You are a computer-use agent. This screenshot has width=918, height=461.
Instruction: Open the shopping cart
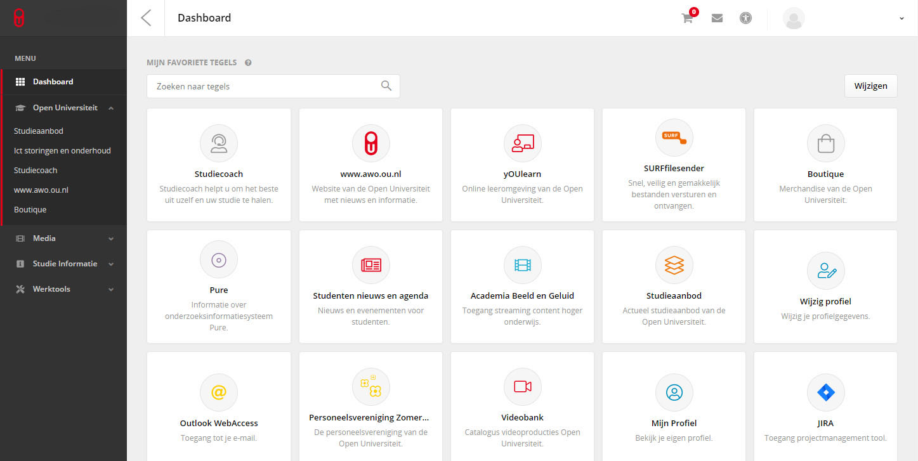(687, 18)
